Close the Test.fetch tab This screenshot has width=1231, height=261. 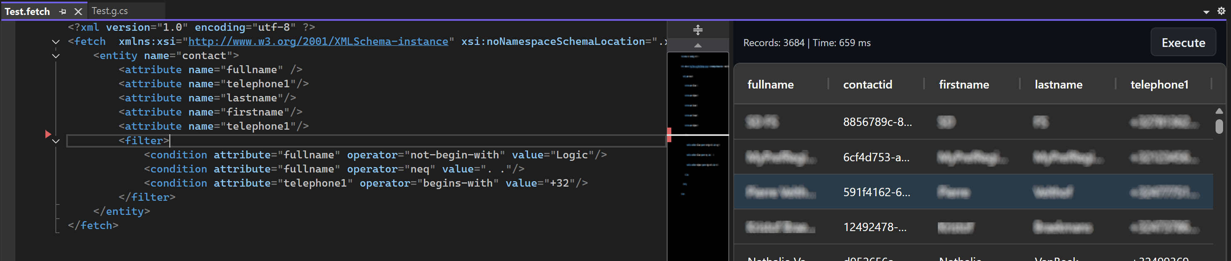click(x=78, y=12)
